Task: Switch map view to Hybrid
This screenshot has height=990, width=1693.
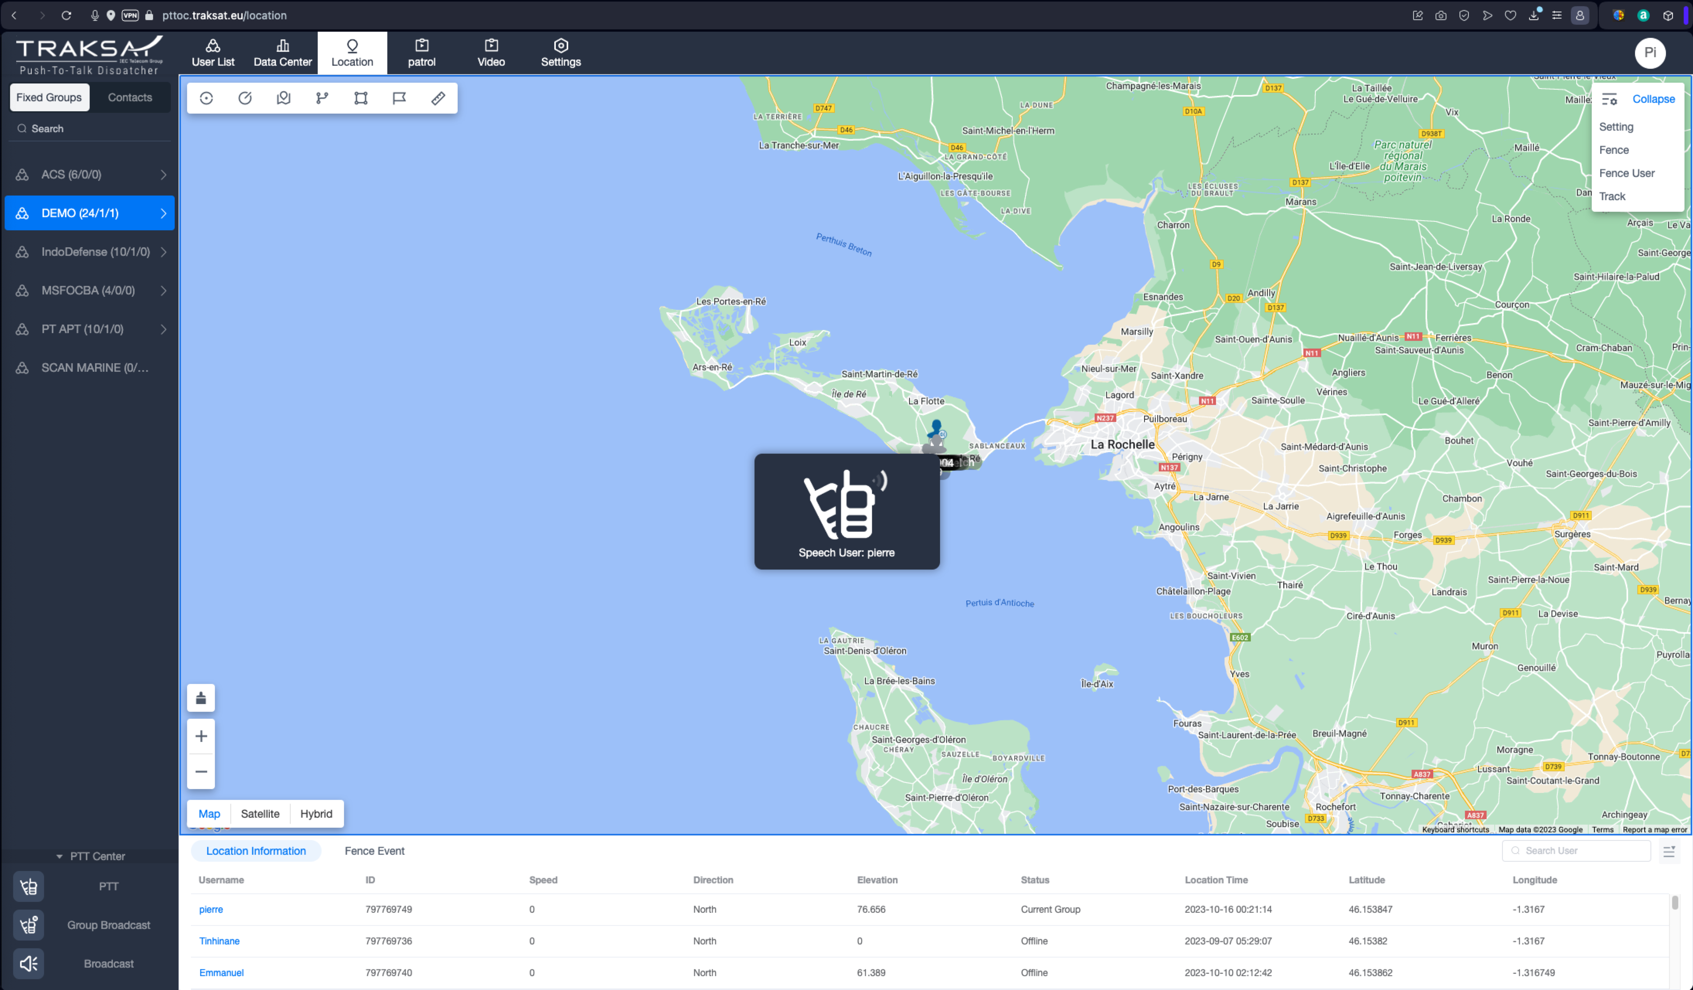Action: [x=316, y=813]
